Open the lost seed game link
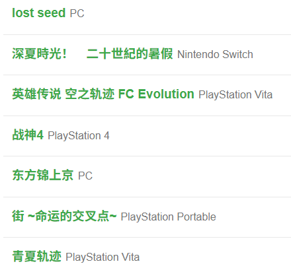Screen dimensions: 291x270 click(39, 13)
